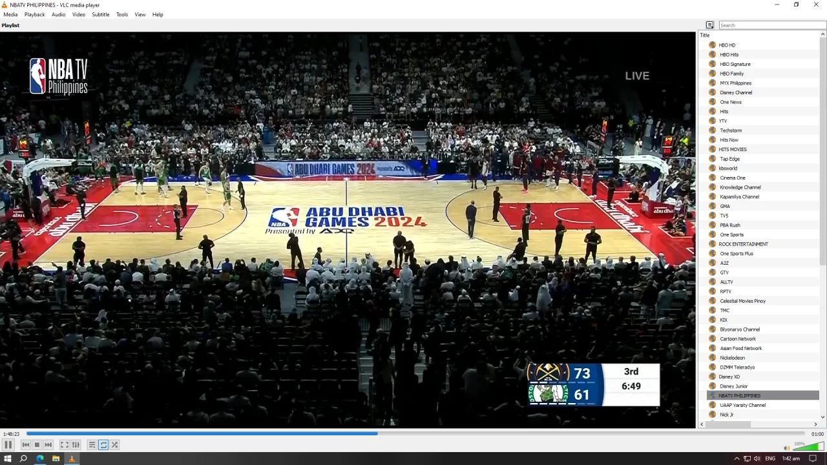Open the Playback menu
Viewport: 827px width, 465px height.
(x=35, y=14)
